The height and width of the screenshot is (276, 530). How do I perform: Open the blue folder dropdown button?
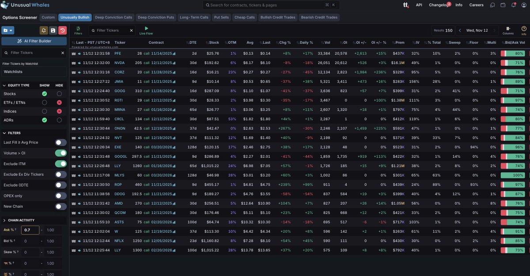tap(8, 30)
